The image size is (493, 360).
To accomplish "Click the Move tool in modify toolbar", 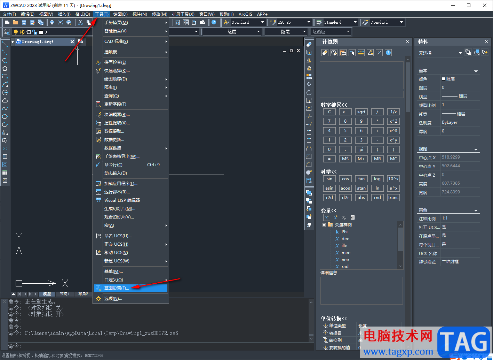I will pyautogui.click(x=309, y=84).
